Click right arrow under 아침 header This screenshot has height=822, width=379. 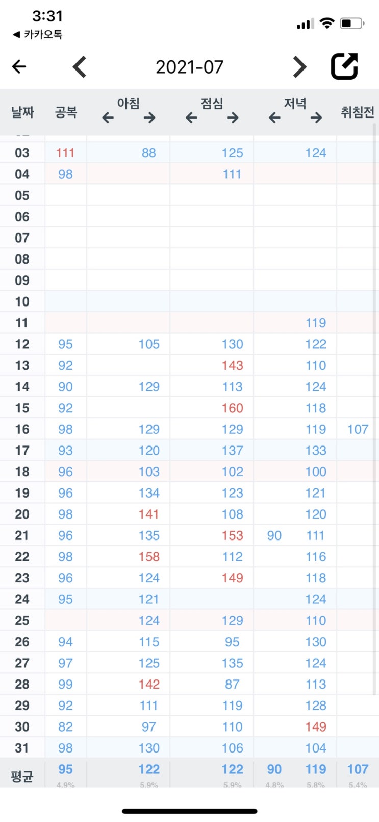pos(149,118)
